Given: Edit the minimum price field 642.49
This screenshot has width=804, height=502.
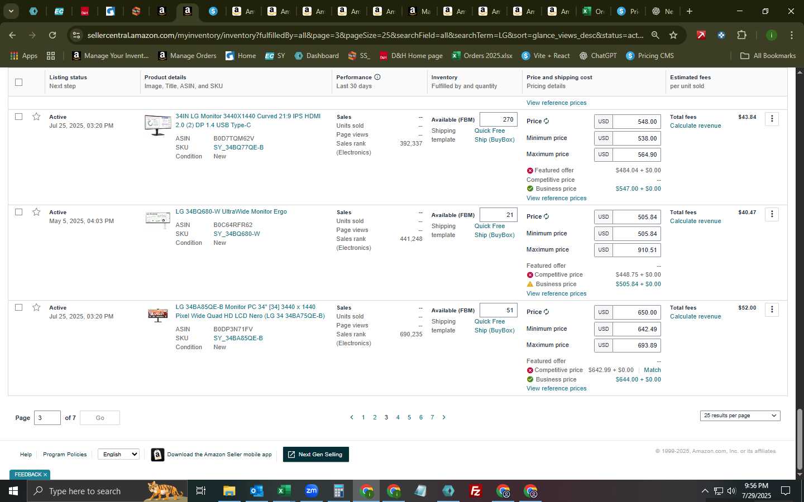Looking at the screenshot, I should click(x=636, y=329).
